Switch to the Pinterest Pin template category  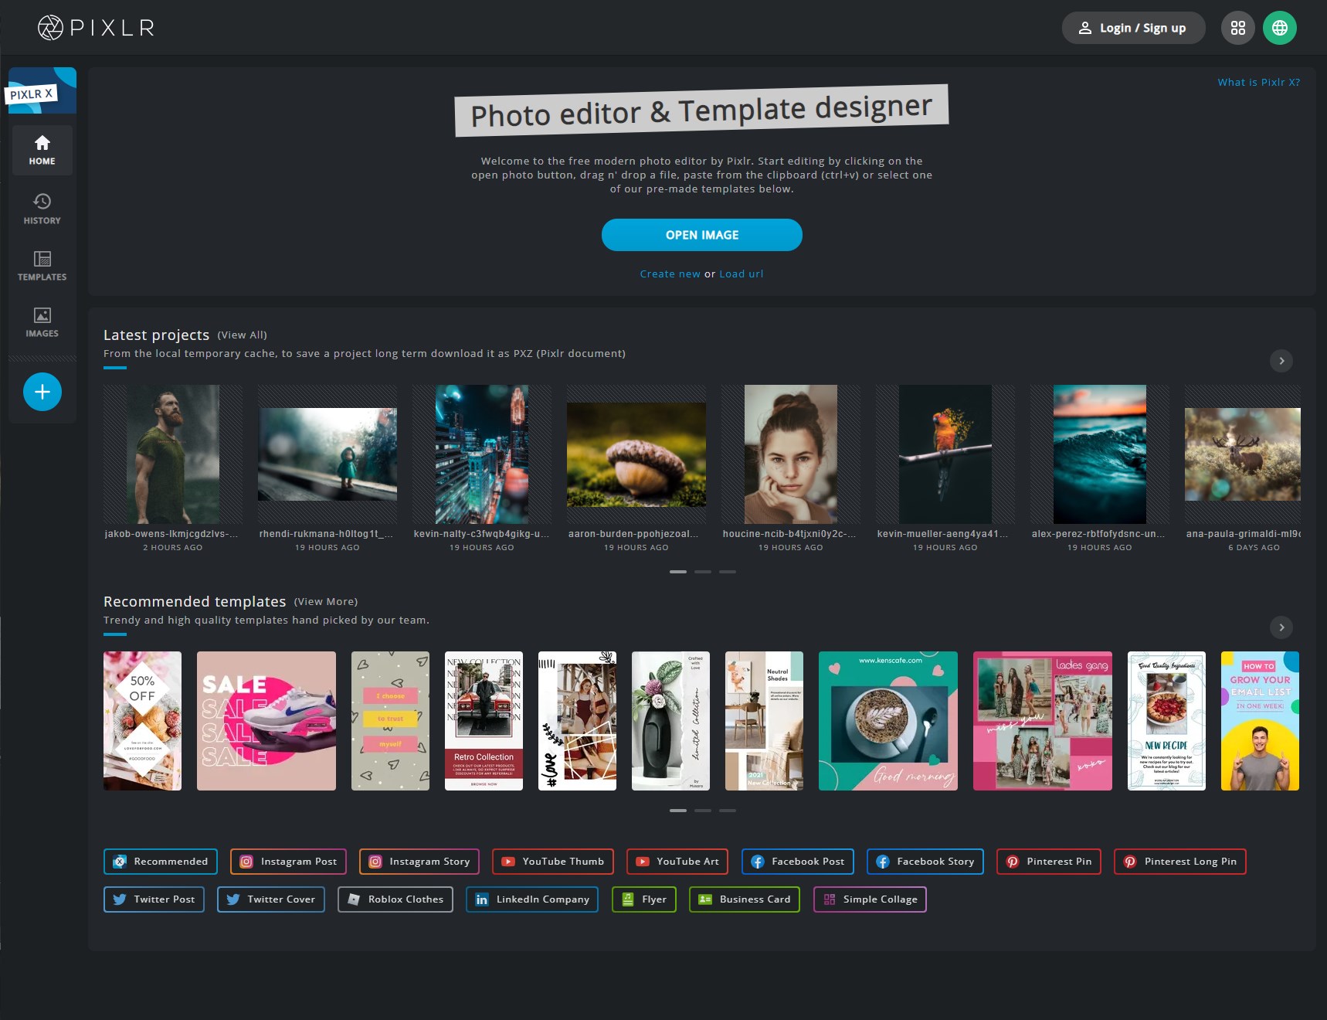pyautogui.click(x=1048, y=862)
